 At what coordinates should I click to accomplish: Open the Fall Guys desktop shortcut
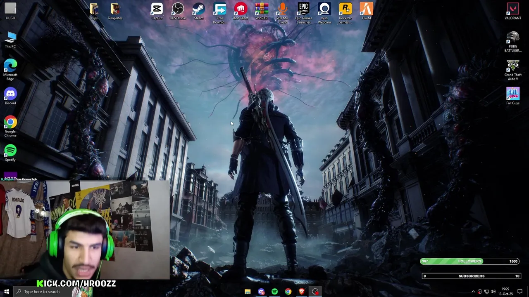point(513,97)
